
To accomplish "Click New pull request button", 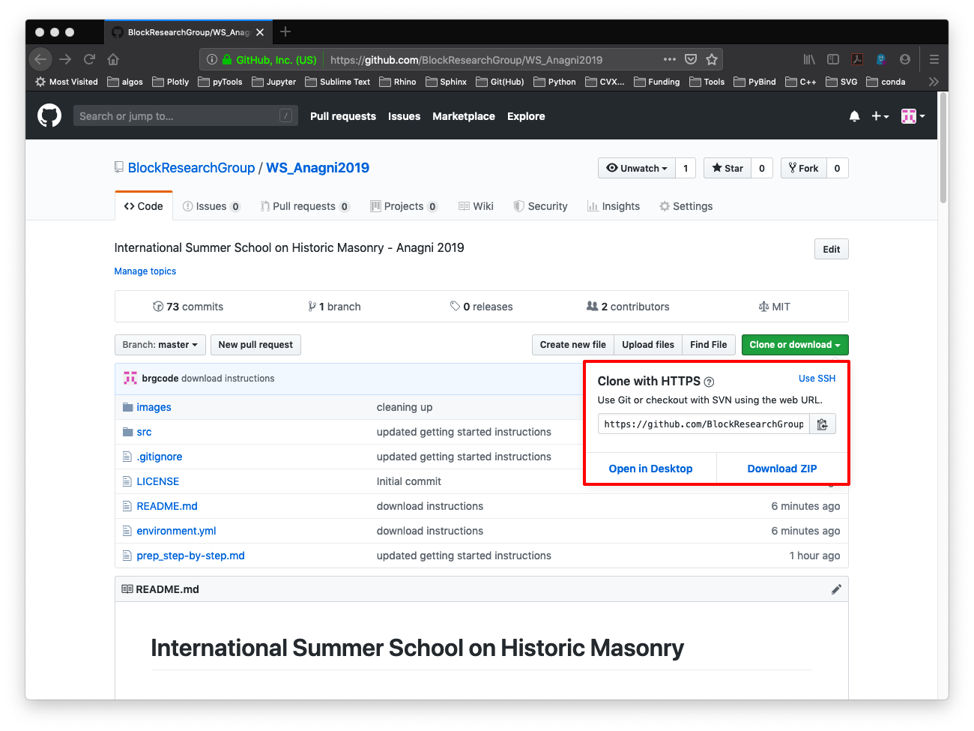I will click(x=255, y=345).
